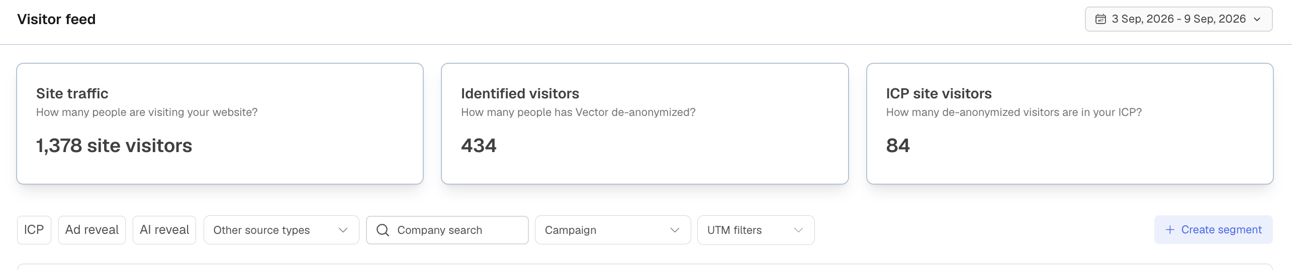Viewport: 1292px width, 270px height.
Task: Focus the Company search input field
Action: tap(447, 230)
